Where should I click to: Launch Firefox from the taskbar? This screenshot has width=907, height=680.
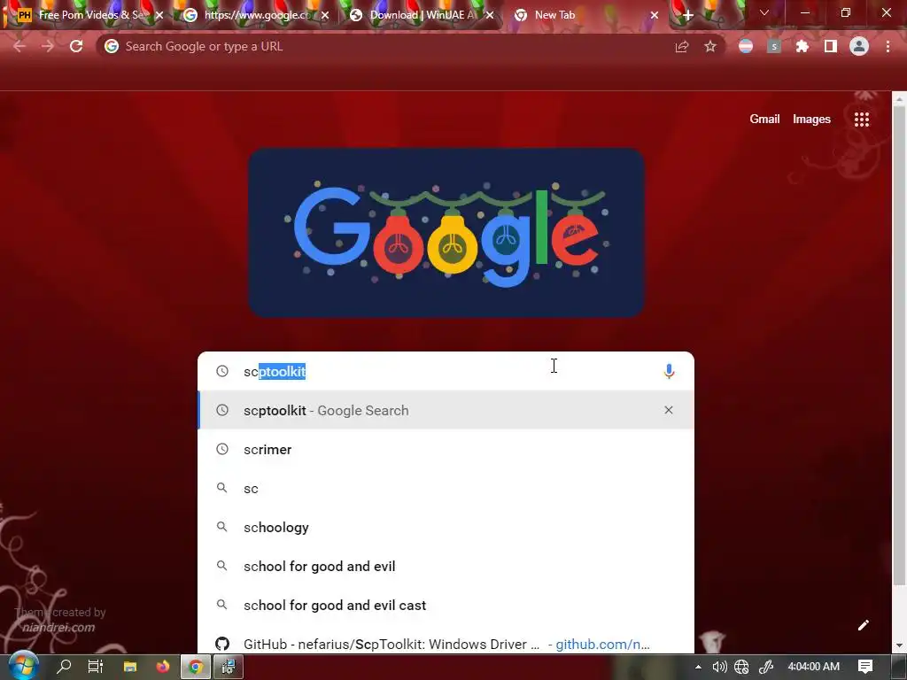pyautogui.click(x=163, y=667)
